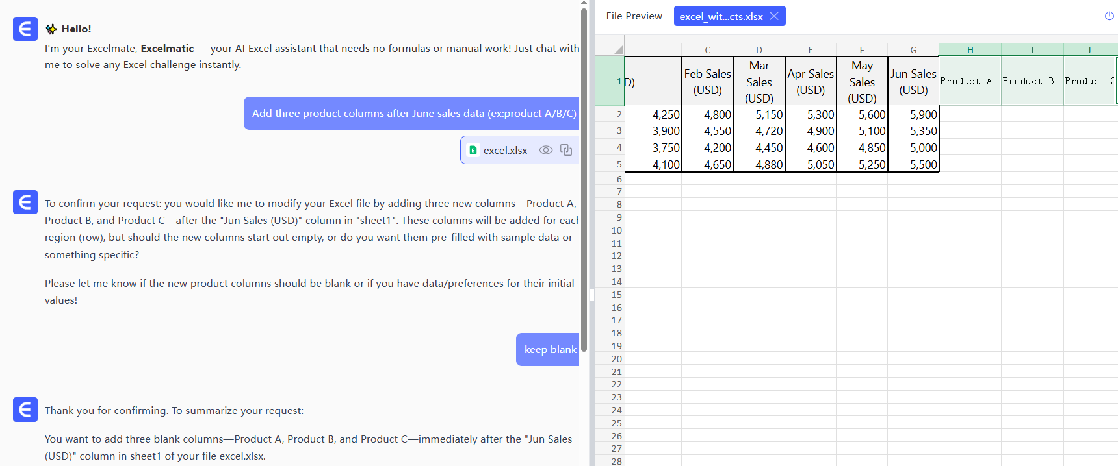Click the Jun Sales (USD) header cell
Image resolution: width=1118 pixels, height=466 pixels.
913,81
